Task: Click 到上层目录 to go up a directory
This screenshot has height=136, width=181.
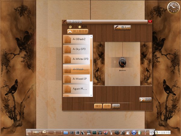Action: [x=78, y=31]
